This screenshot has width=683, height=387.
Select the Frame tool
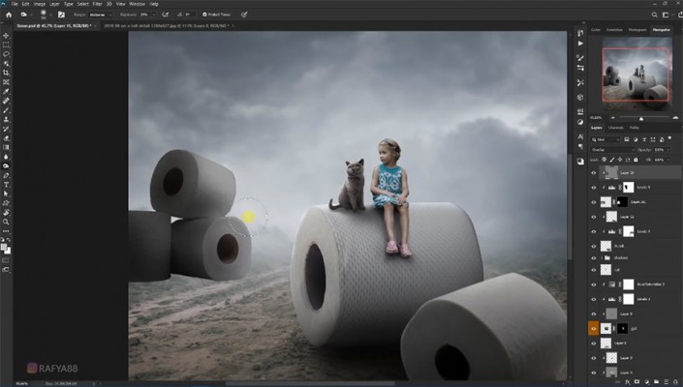[x=6, y=82]
